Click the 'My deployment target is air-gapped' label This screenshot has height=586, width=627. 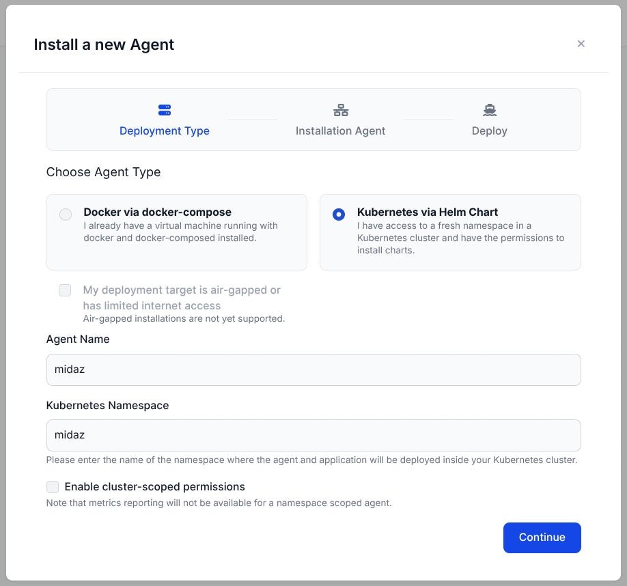182,297
